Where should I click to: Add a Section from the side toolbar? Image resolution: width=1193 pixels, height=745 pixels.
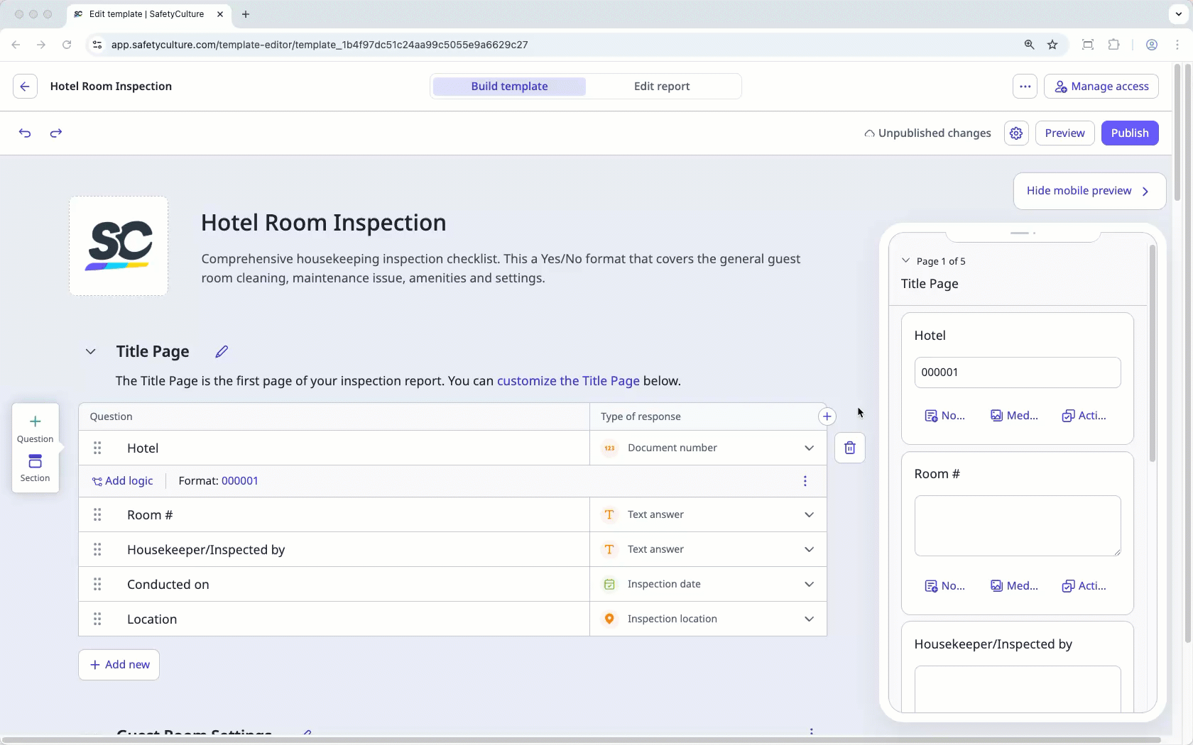click(x=35, y=468)
